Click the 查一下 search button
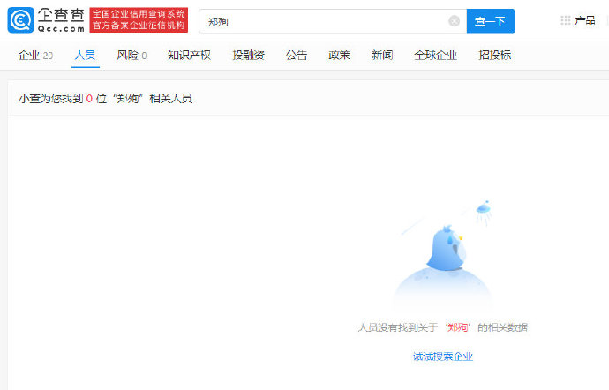Screen dimensions: 609x390 tap(490, 21)
